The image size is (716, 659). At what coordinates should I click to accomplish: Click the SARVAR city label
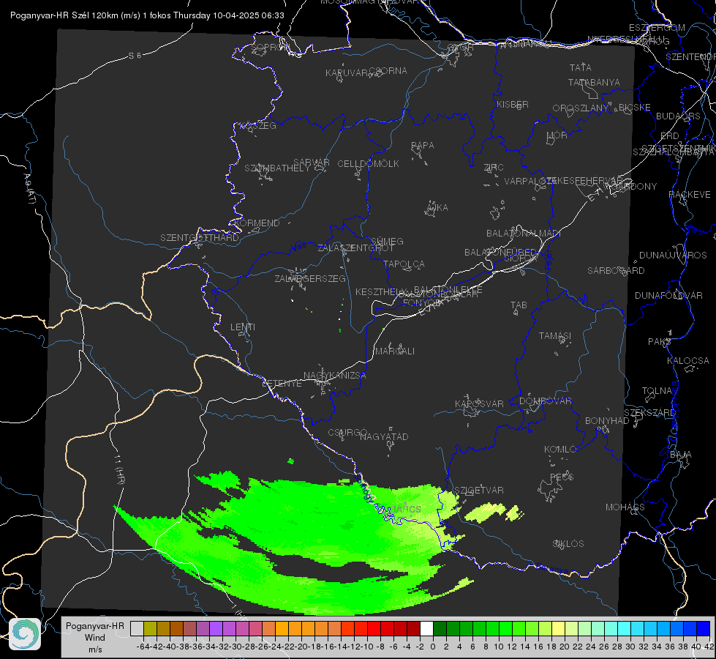pyautogui.click(x=312, y=163)
